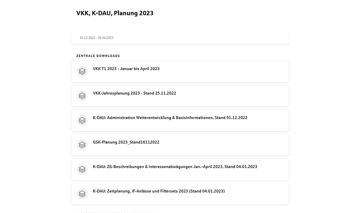Open K-DAU ZG-Beschreibungen & Interessenabwägungen title
This screenshot has height=213, width=360.
point(175,167)
